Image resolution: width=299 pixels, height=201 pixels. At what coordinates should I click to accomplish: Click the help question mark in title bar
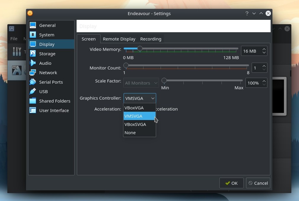[247, 13]
